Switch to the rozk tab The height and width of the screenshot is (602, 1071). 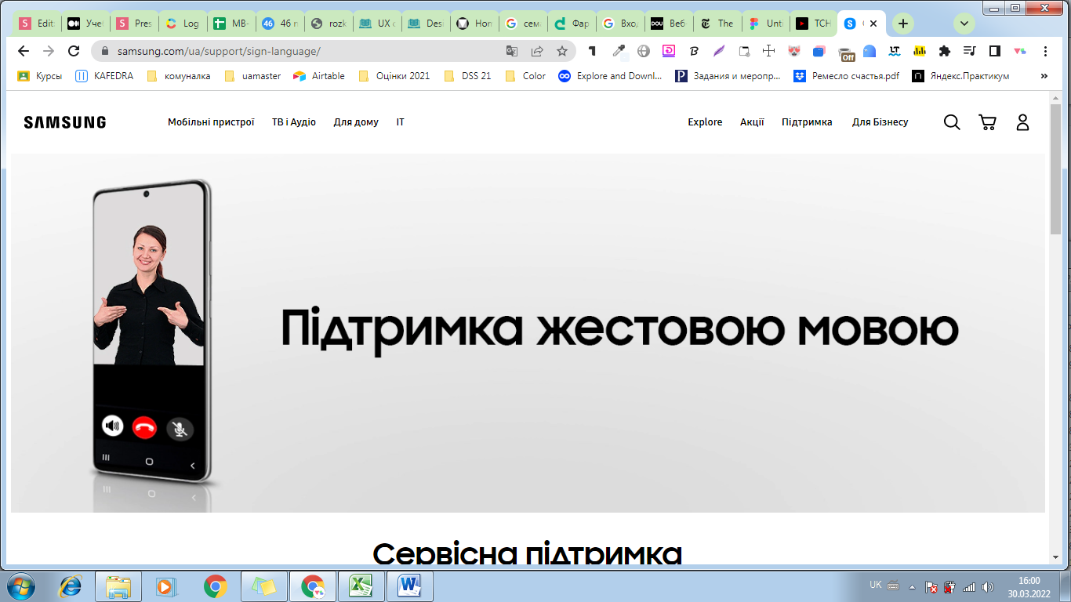(x=329, y=24)
